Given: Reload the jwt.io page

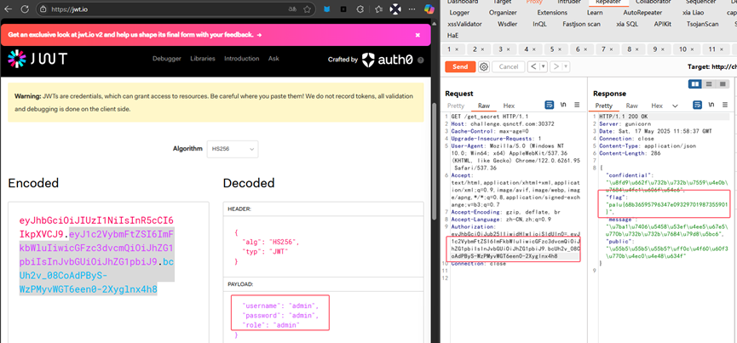Looking at the screenshot, I should click(x=25, y=9).
